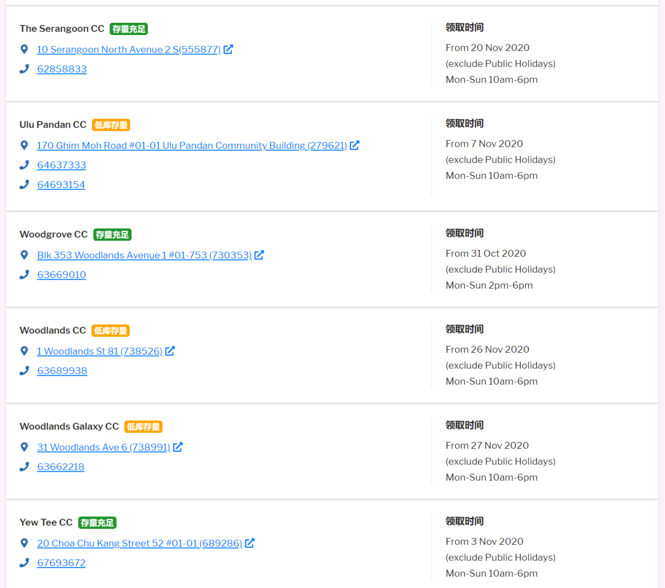Click map pin icon under Yew Tee CC

(24, 543)
